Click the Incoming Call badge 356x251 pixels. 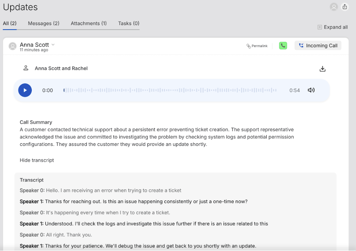point(318,46)
